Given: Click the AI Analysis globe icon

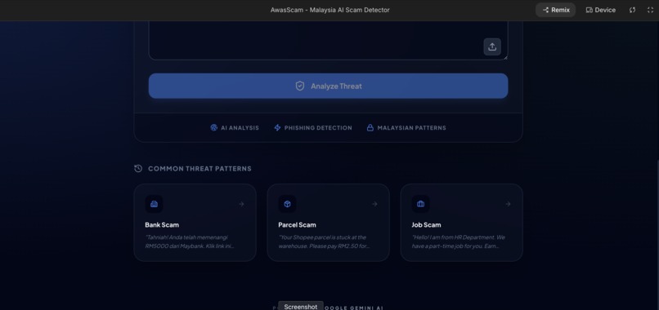Looking at the screenshot, I should [x=214, y=127].
